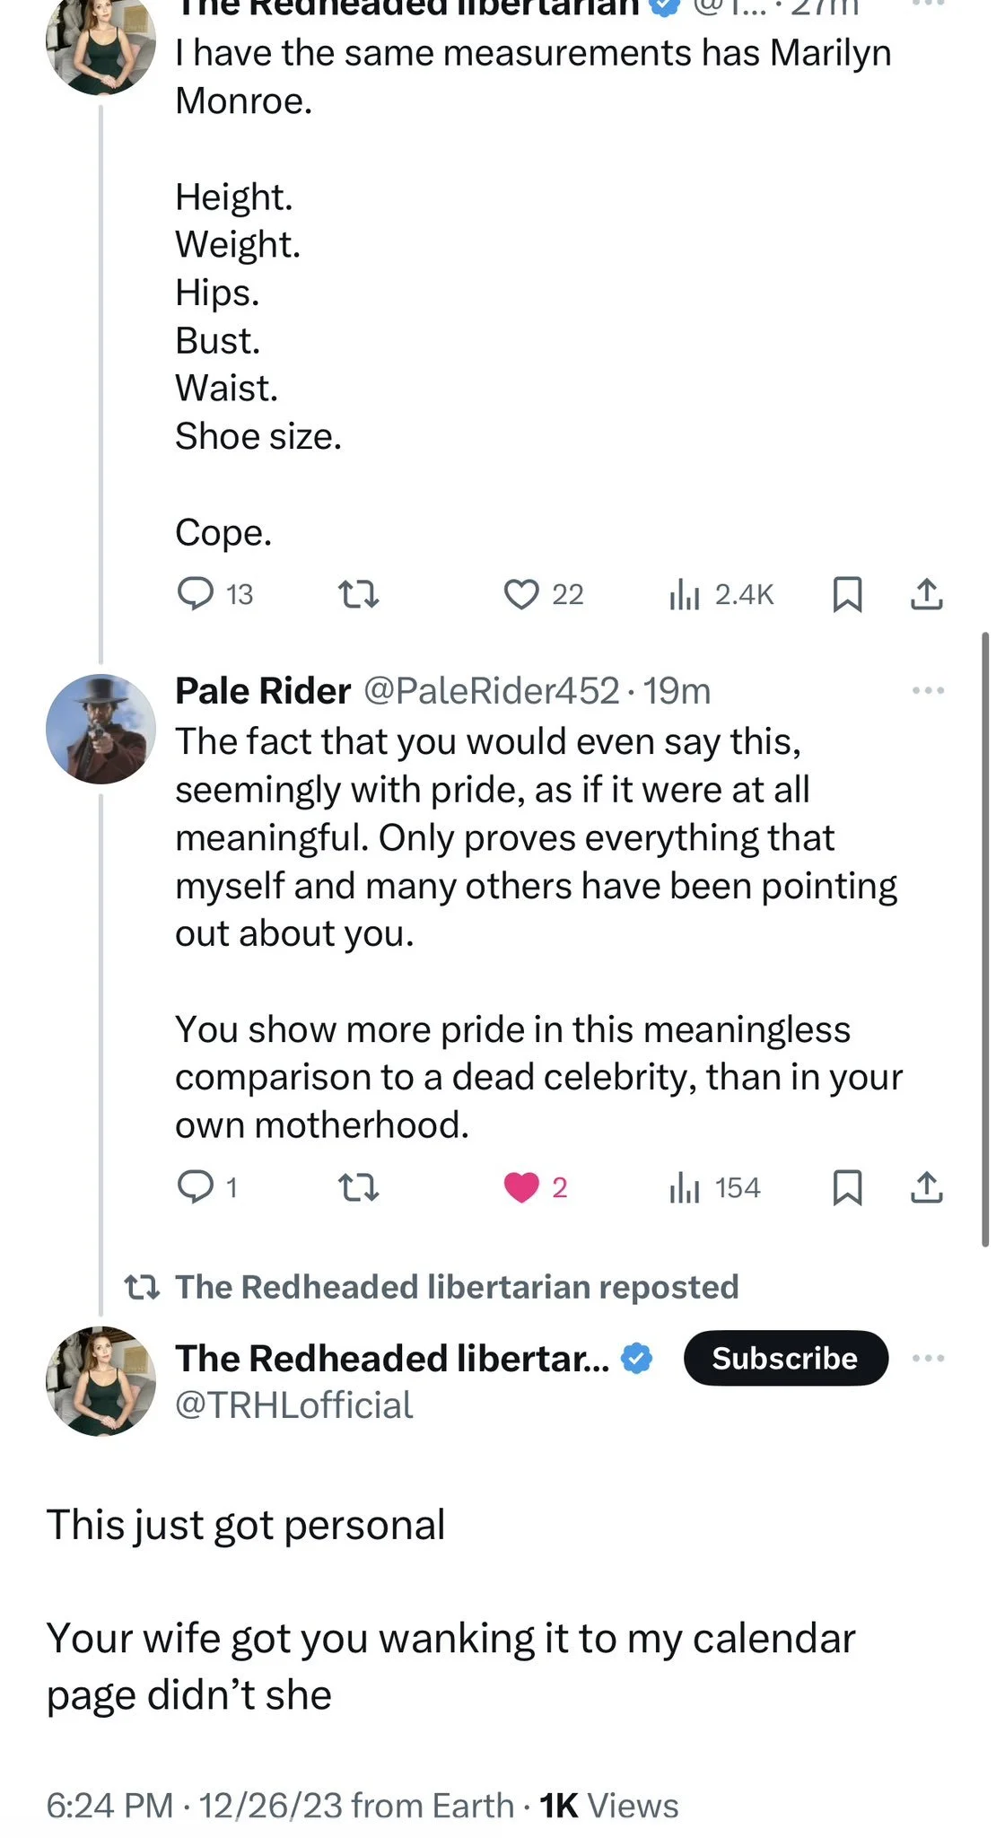Screen dimensions: 996x1838
Task: Share the Marilyn Monroe measurements tweet
Action: [x=926, y=594]
